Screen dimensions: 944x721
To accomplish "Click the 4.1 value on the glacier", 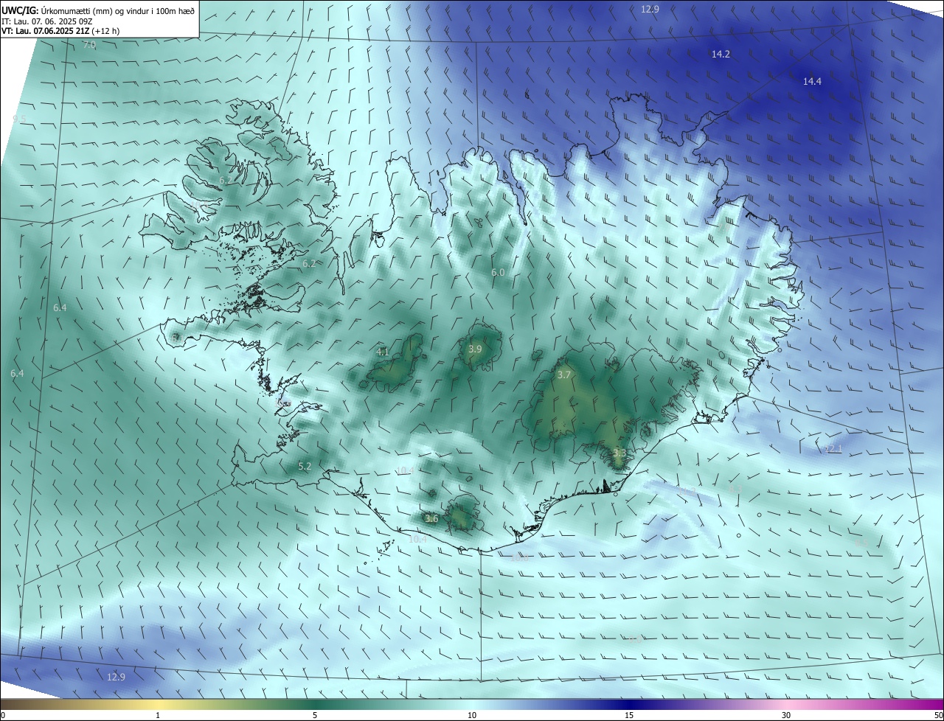I will (x=383, y=352).
